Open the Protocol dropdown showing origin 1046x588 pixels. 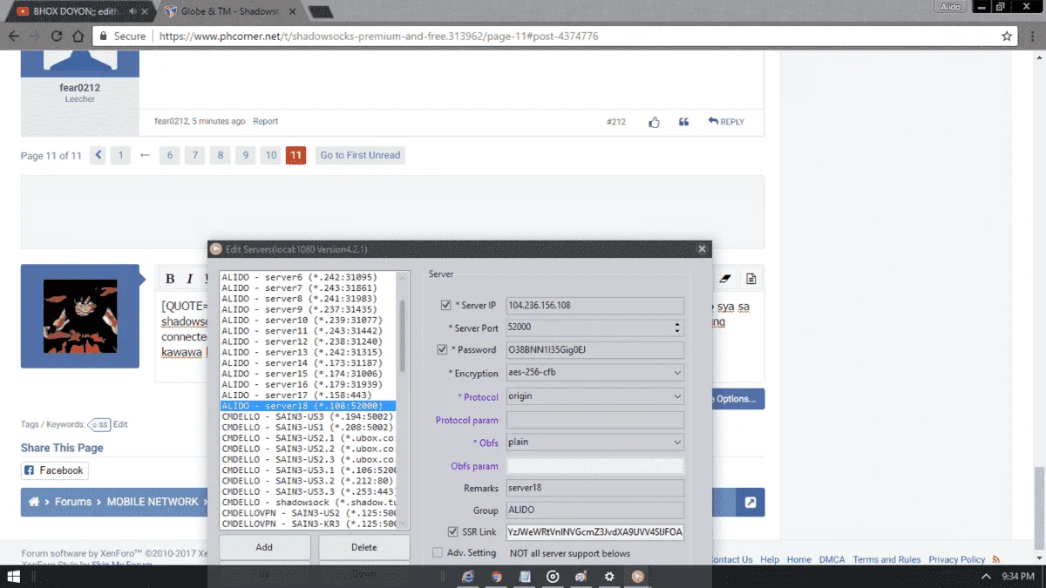point(595,396)
